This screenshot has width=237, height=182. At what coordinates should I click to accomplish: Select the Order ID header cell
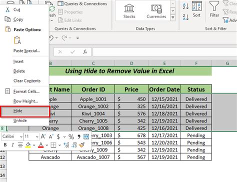pos(93,89)
